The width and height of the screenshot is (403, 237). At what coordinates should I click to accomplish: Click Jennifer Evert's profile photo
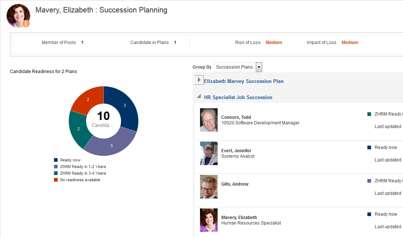pos(209,153)
